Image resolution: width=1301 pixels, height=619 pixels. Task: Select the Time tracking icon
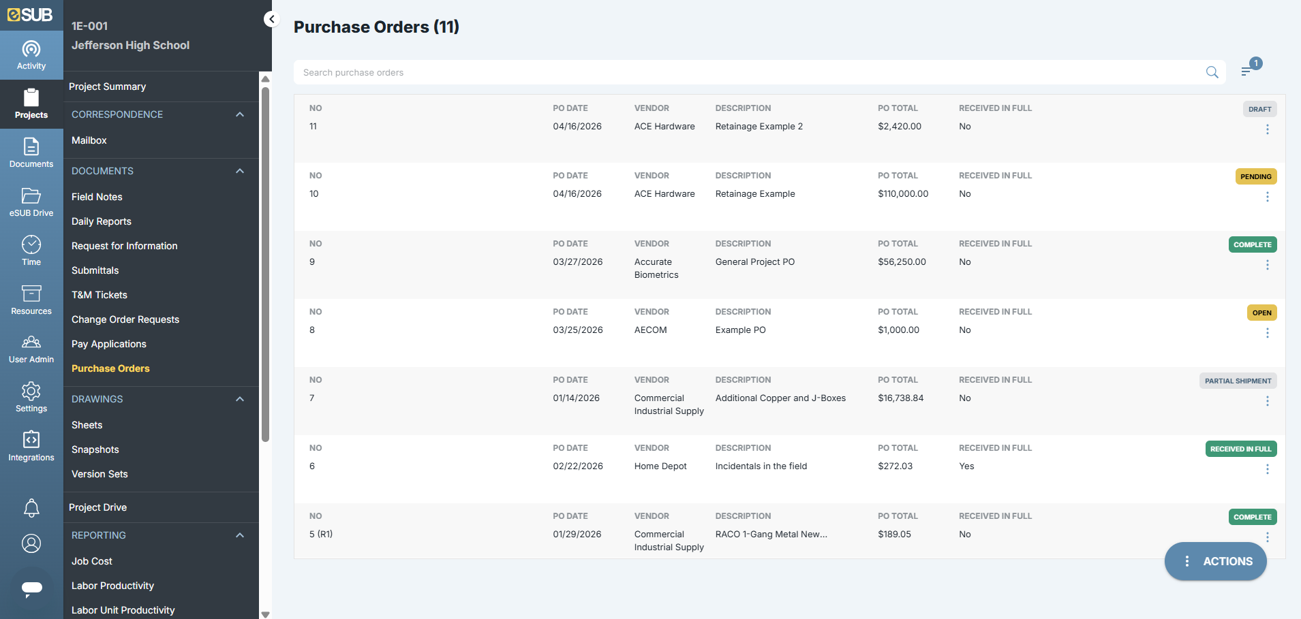point(31,251)
